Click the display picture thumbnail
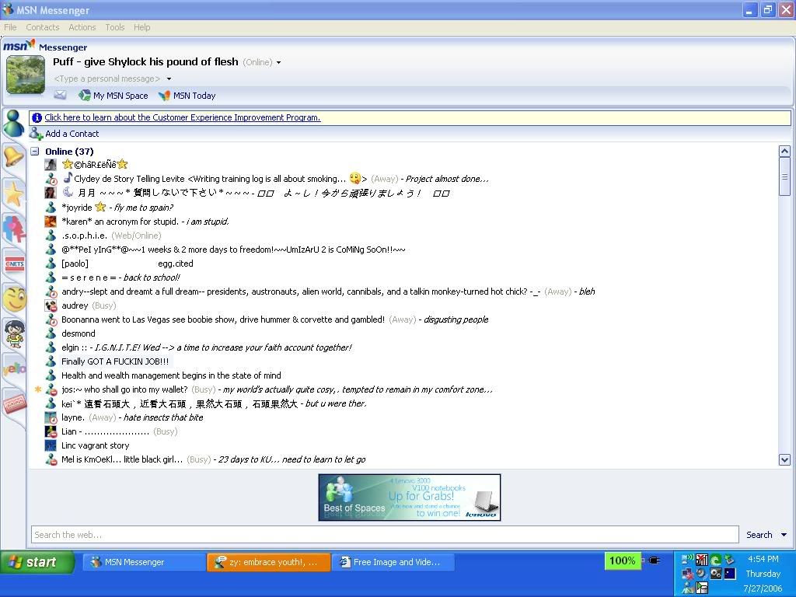 pyautogui.click(x=26, y=75)
